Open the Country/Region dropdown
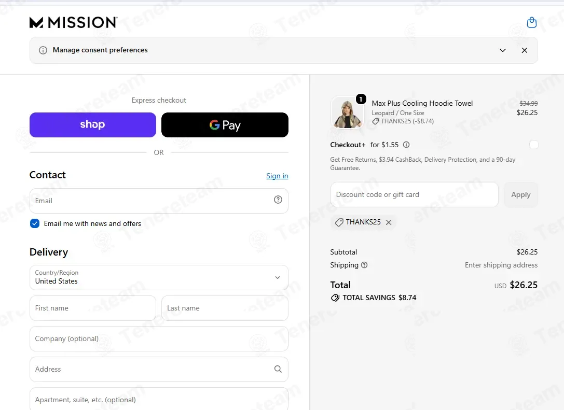The image size is (564, 410). 159,278
